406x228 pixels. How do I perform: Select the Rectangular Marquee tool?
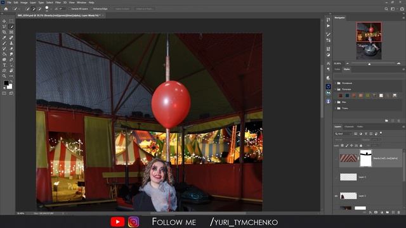11,21
